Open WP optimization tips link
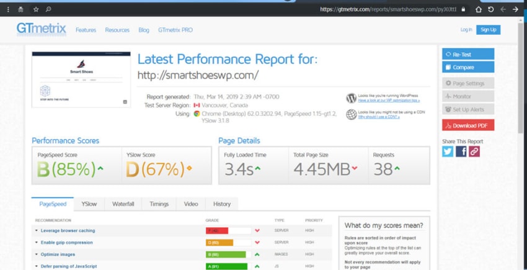Screen dimensions: 527x270 (x=389, y=101)
